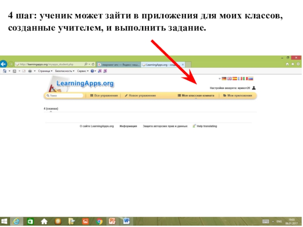Click the browser Forward arrow button
Screen dimensions: 303x227
(x=11, y=64)
